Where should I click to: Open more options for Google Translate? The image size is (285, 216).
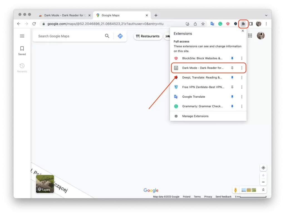click(242, 97)
